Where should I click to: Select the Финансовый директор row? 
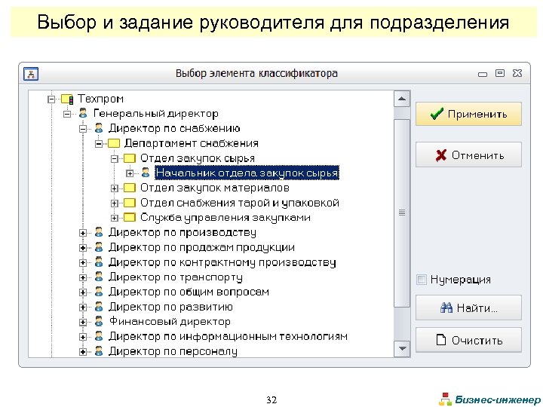(x=170, y=322)
